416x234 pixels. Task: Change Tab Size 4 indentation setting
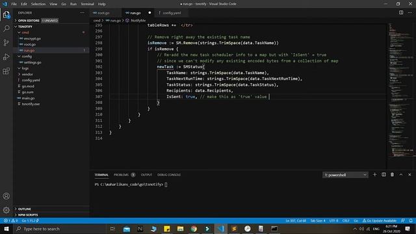[x=318, y=220]
